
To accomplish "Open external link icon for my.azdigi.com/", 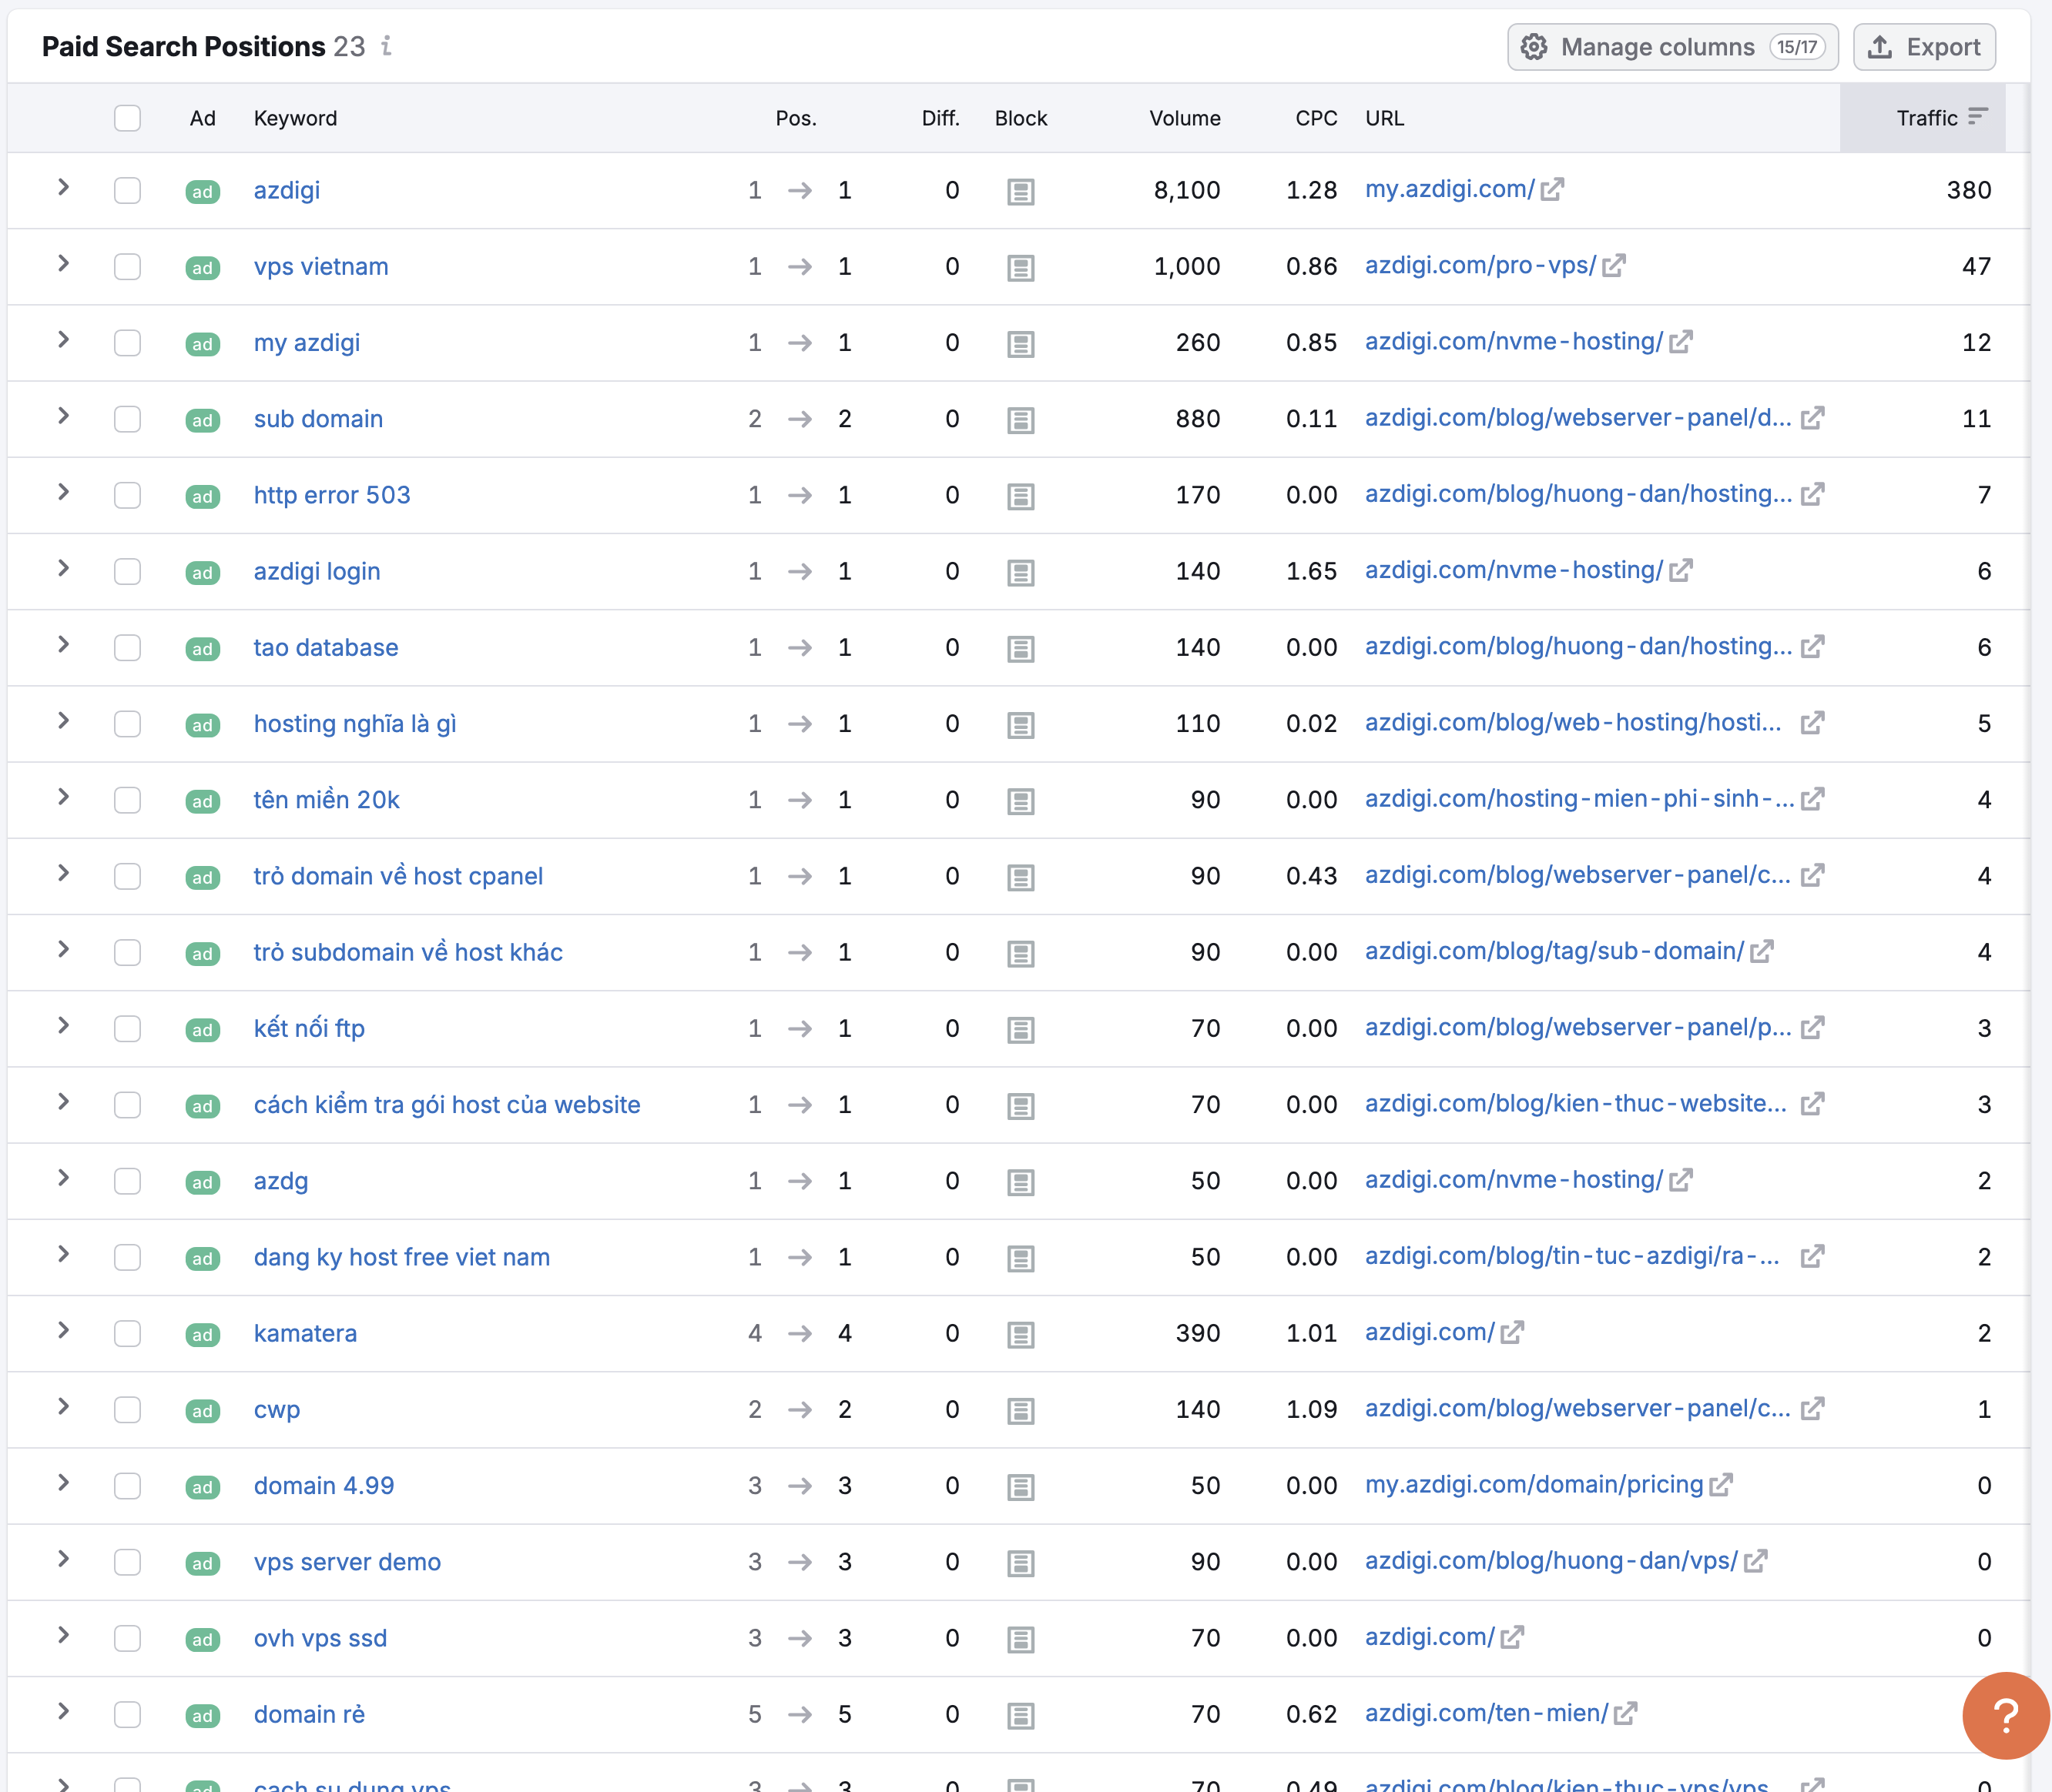I will pos(1552,189).
